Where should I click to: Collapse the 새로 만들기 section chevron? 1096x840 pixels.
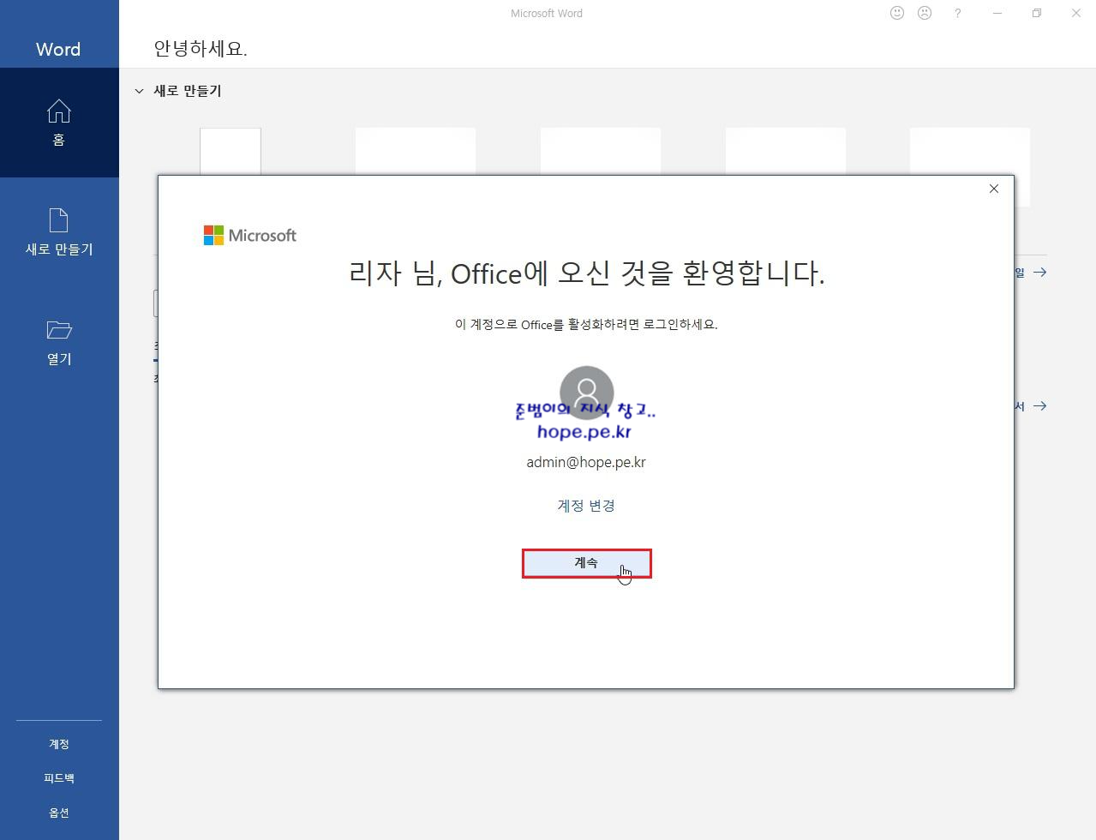(x=139, y=91)
